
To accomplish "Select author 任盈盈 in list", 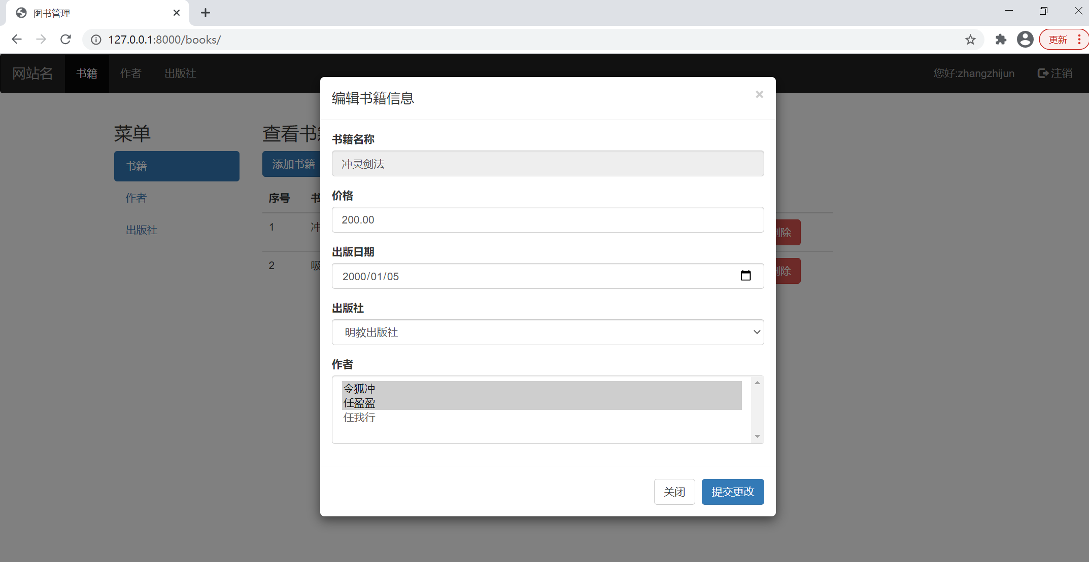I will pyautogui.click(x=359, y=403).
